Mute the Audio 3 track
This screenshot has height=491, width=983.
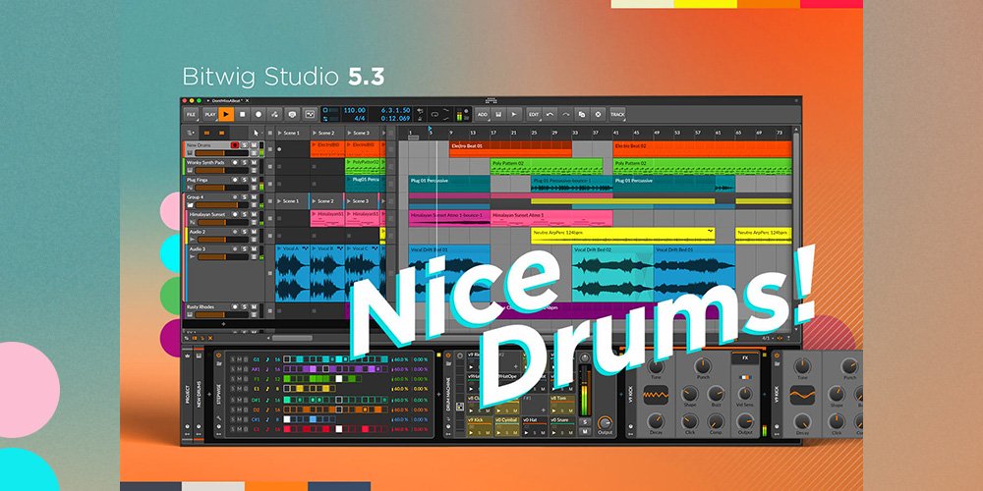click(x=254, y=248)
